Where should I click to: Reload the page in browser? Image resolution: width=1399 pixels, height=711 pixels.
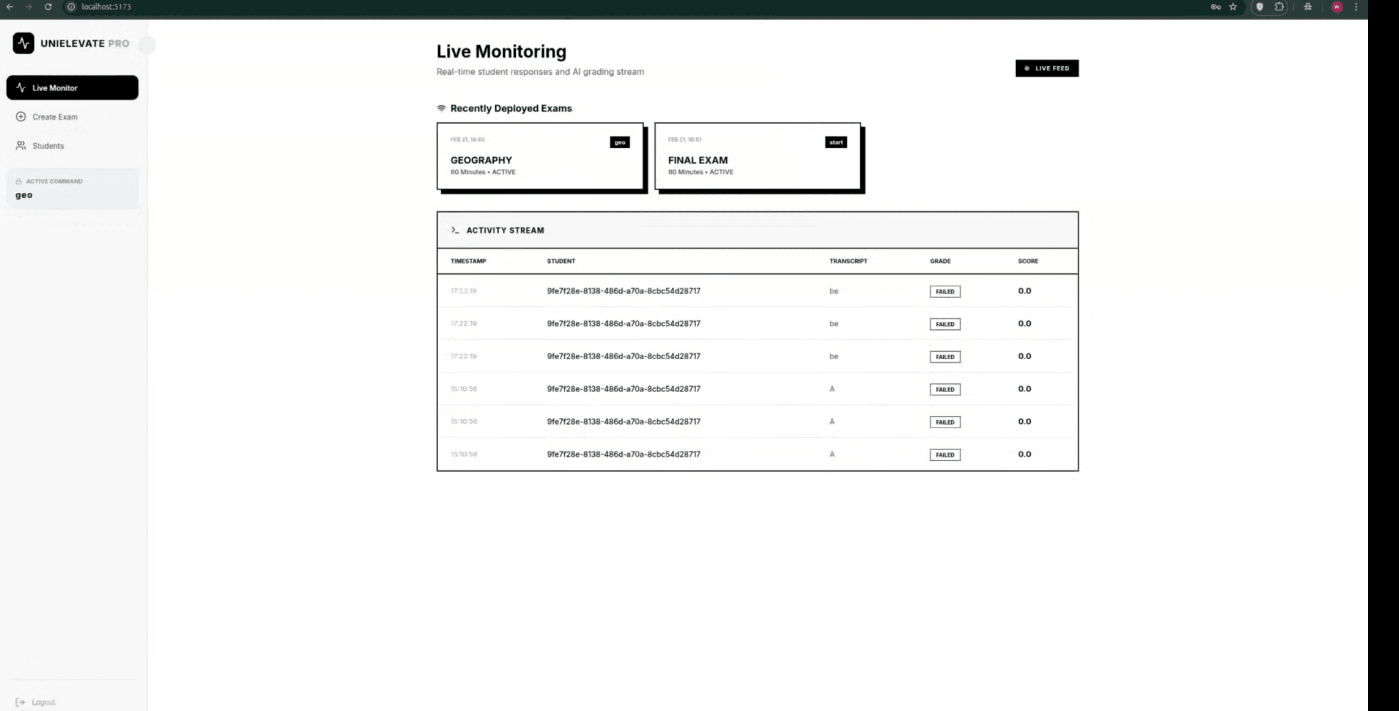tap(48, 7)
